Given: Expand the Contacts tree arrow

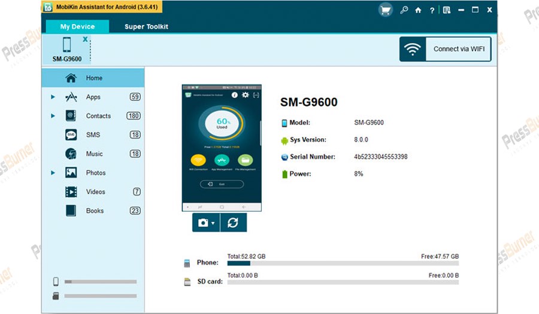Looking at the screenshot, I should click(x=53, y=116).
